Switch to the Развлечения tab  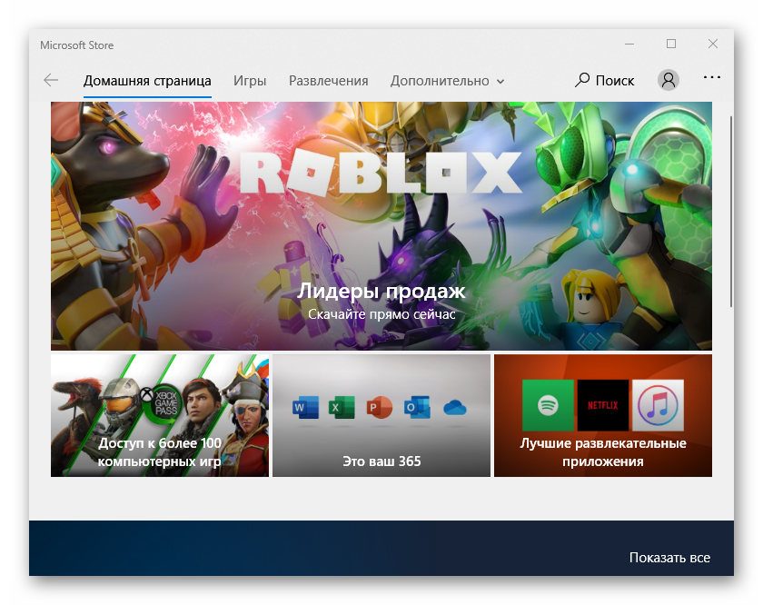tap(328, 81)
